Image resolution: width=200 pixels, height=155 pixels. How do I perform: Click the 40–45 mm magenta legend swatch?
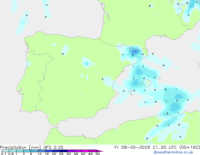tap(85, 151)
